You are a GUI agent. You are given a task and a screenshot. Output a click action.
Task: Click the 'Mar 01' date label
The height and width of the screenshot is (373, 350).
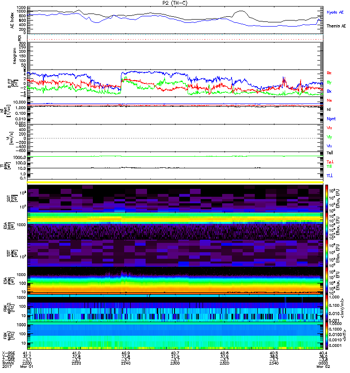point(27,366)
